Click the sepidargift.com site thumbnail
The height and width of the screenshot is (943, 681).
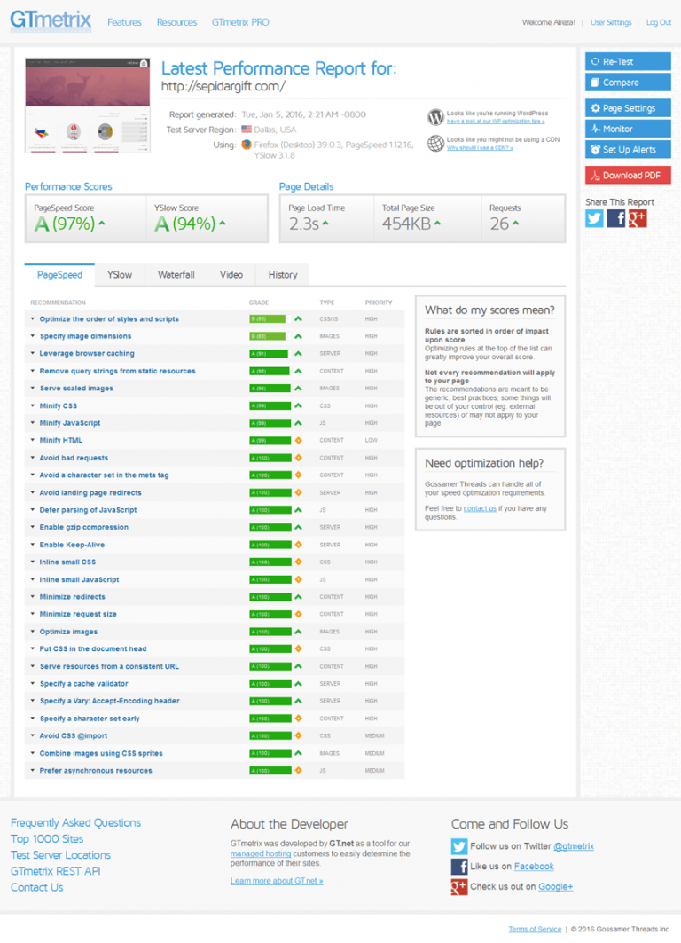[x=88, y=106]
